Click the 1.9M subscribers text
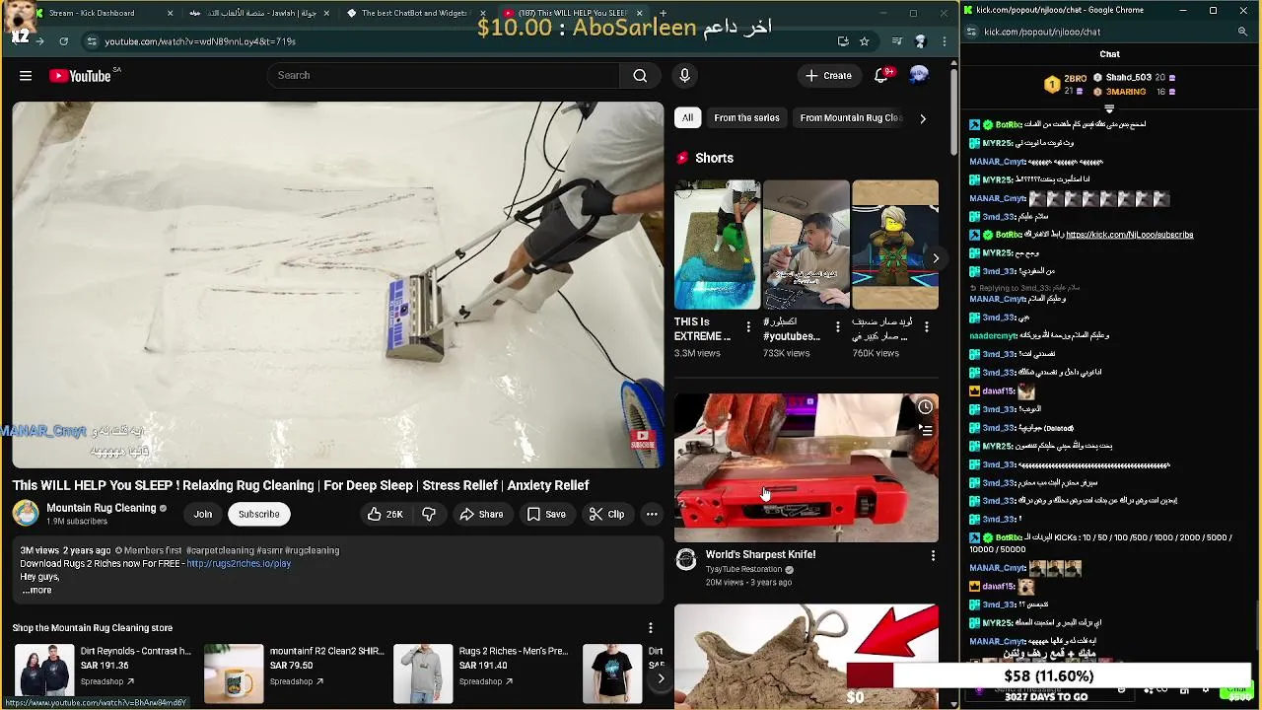The height and width of the screenshot is (710, 1262). click(x=77, y=521)
